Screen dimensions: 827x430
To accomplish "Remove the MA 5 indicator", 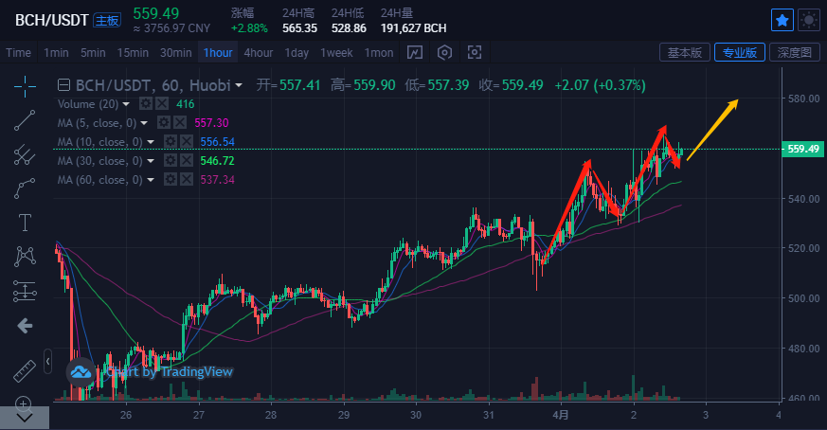I will [x=180, y=122].
